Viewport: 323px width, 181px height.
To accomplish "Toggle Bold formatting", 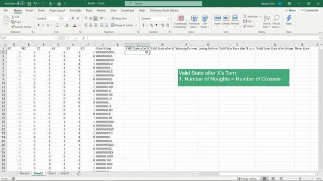I will (x=38, y=25).
